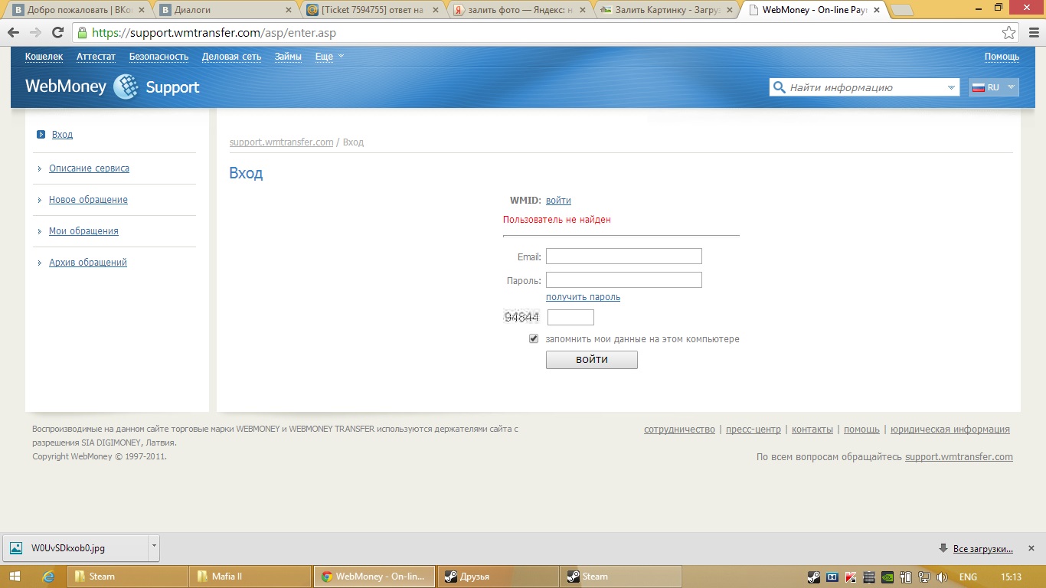Click the search magnifier icon

point(780,87)
